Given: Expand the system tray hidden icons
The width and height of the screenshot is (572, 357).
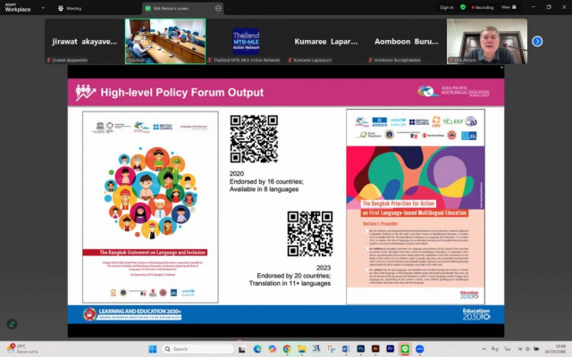Looking at the screenshot, I should coord(484,349).
